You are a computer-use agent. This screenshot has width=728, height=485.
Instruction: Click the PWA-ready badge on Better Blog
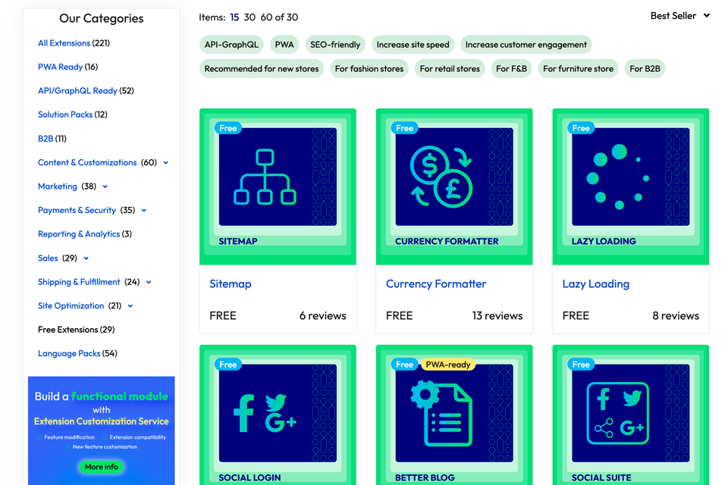(x=448, y=365)
